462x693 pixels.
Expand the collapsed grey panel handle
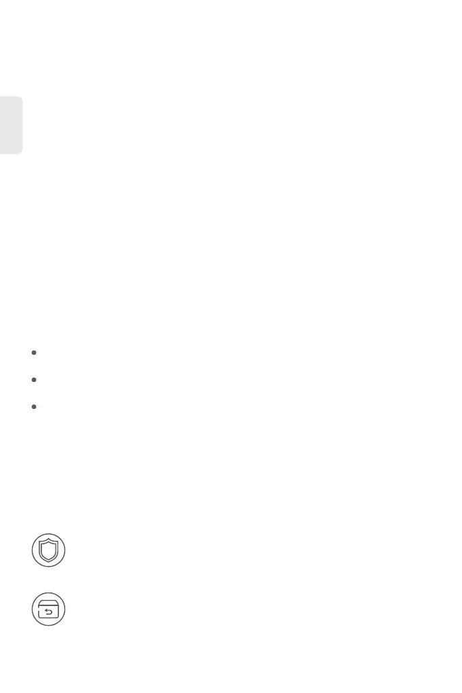tap(11, 125)
